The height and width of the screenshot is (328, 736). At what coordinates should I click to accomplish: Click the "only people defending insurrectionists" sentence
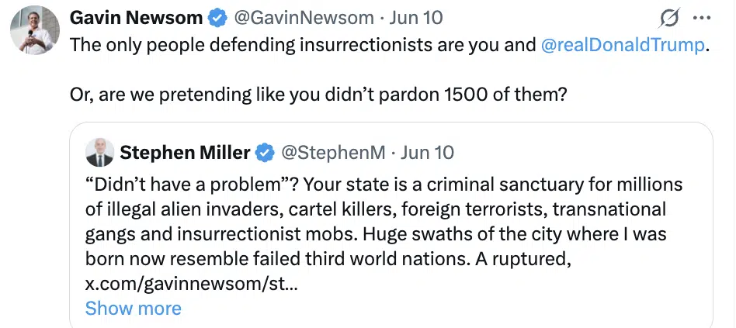tap(389, 44)
